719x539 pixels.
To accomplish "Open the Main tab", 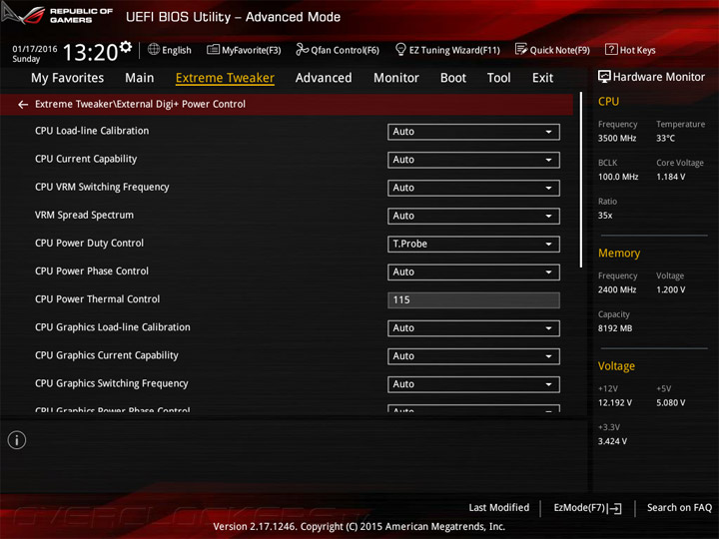I will coord(140,78).
